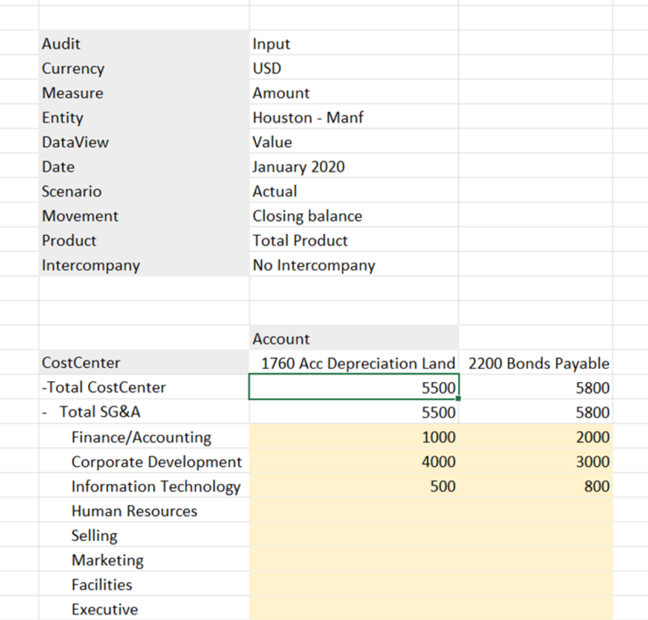Select Corporate Development 4000 input cell
Viewport: 648px width, 620px height.
tap(354, 461)
